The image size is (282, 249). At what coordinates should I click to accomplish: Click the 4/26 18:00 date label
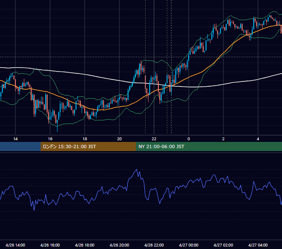[85, 245]
